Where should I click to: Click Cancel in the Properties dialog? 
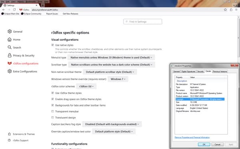(x=217, y=144)
